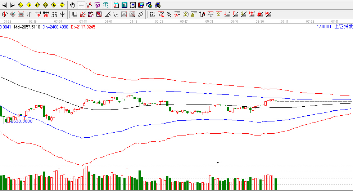Click the networked computers globe icon

coord(149,5)
